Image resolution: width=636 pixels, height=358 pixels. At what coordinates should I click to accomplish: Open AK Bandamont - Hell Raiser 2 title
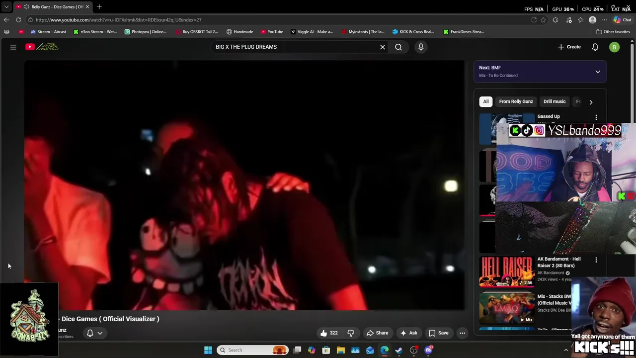point(559,262)
